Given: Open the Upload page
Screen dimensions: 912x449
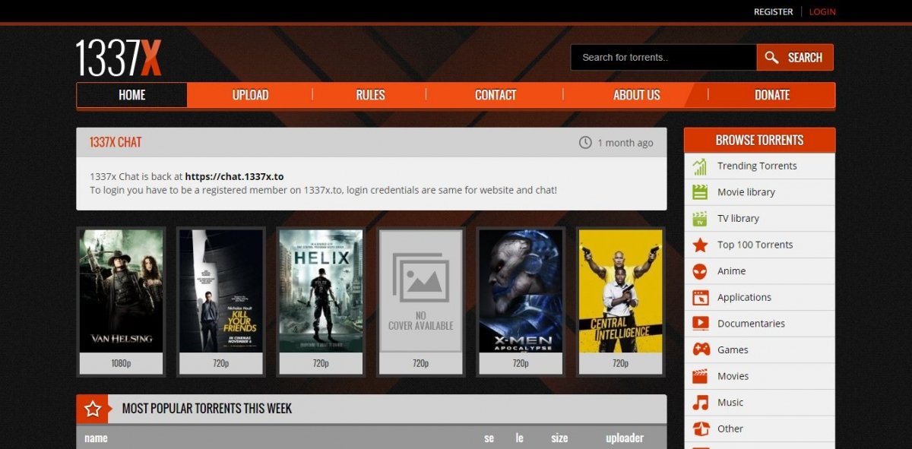Looking at the screenshot, I should [x=250, y=95].
